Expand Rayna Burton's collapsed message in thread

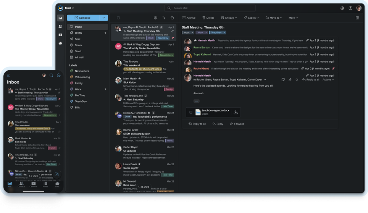260,48
